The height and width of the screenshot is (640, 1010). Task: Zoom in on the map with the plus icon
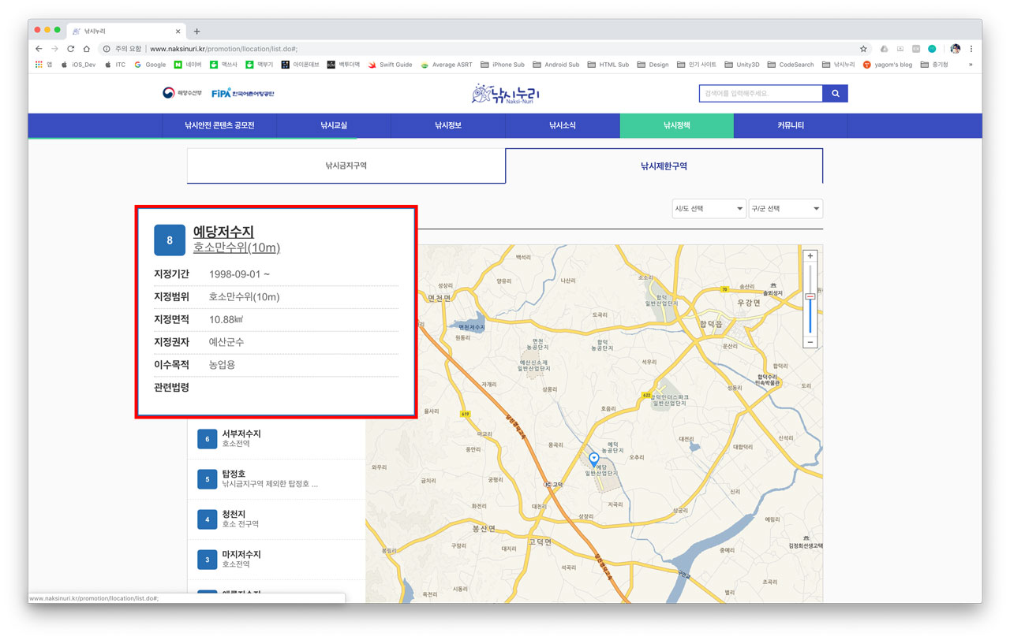(x=810, y=255)
